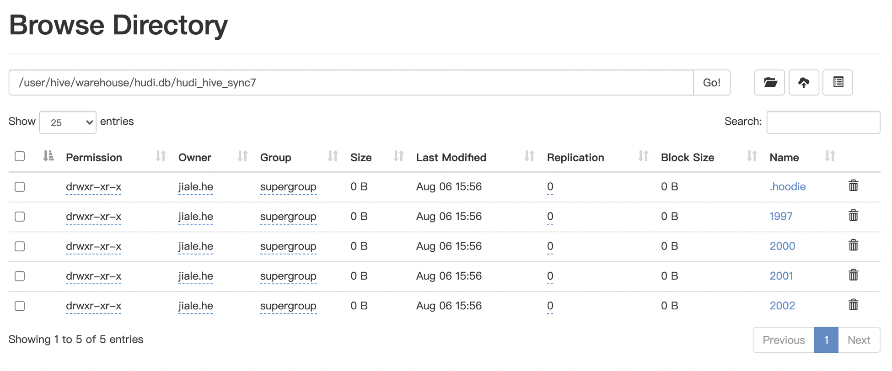Viewport: 892px width, 371px height.
Task: Click the Previous pagination button
Action: 784,340
